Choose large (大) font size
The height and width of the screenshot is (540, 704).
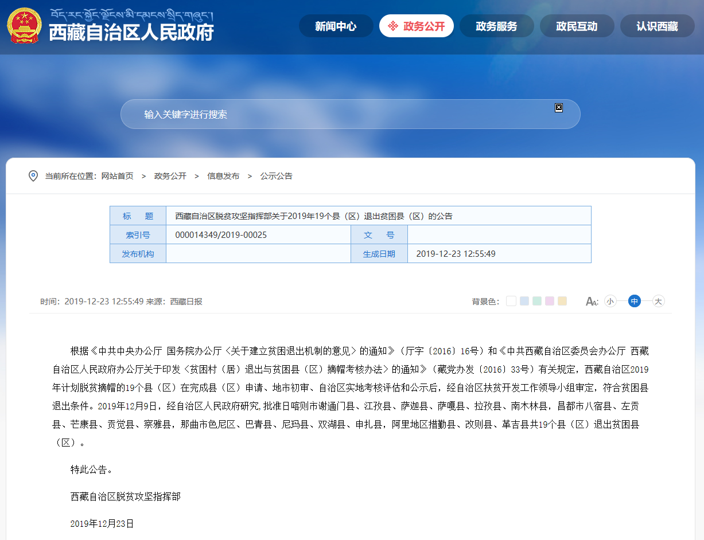pos(658,302)
